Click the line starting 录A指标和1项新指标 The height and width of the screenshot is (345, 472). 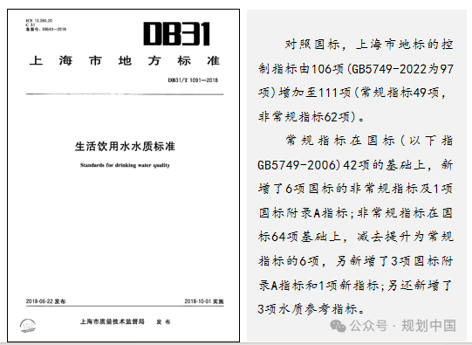click(x=355, y=285)
